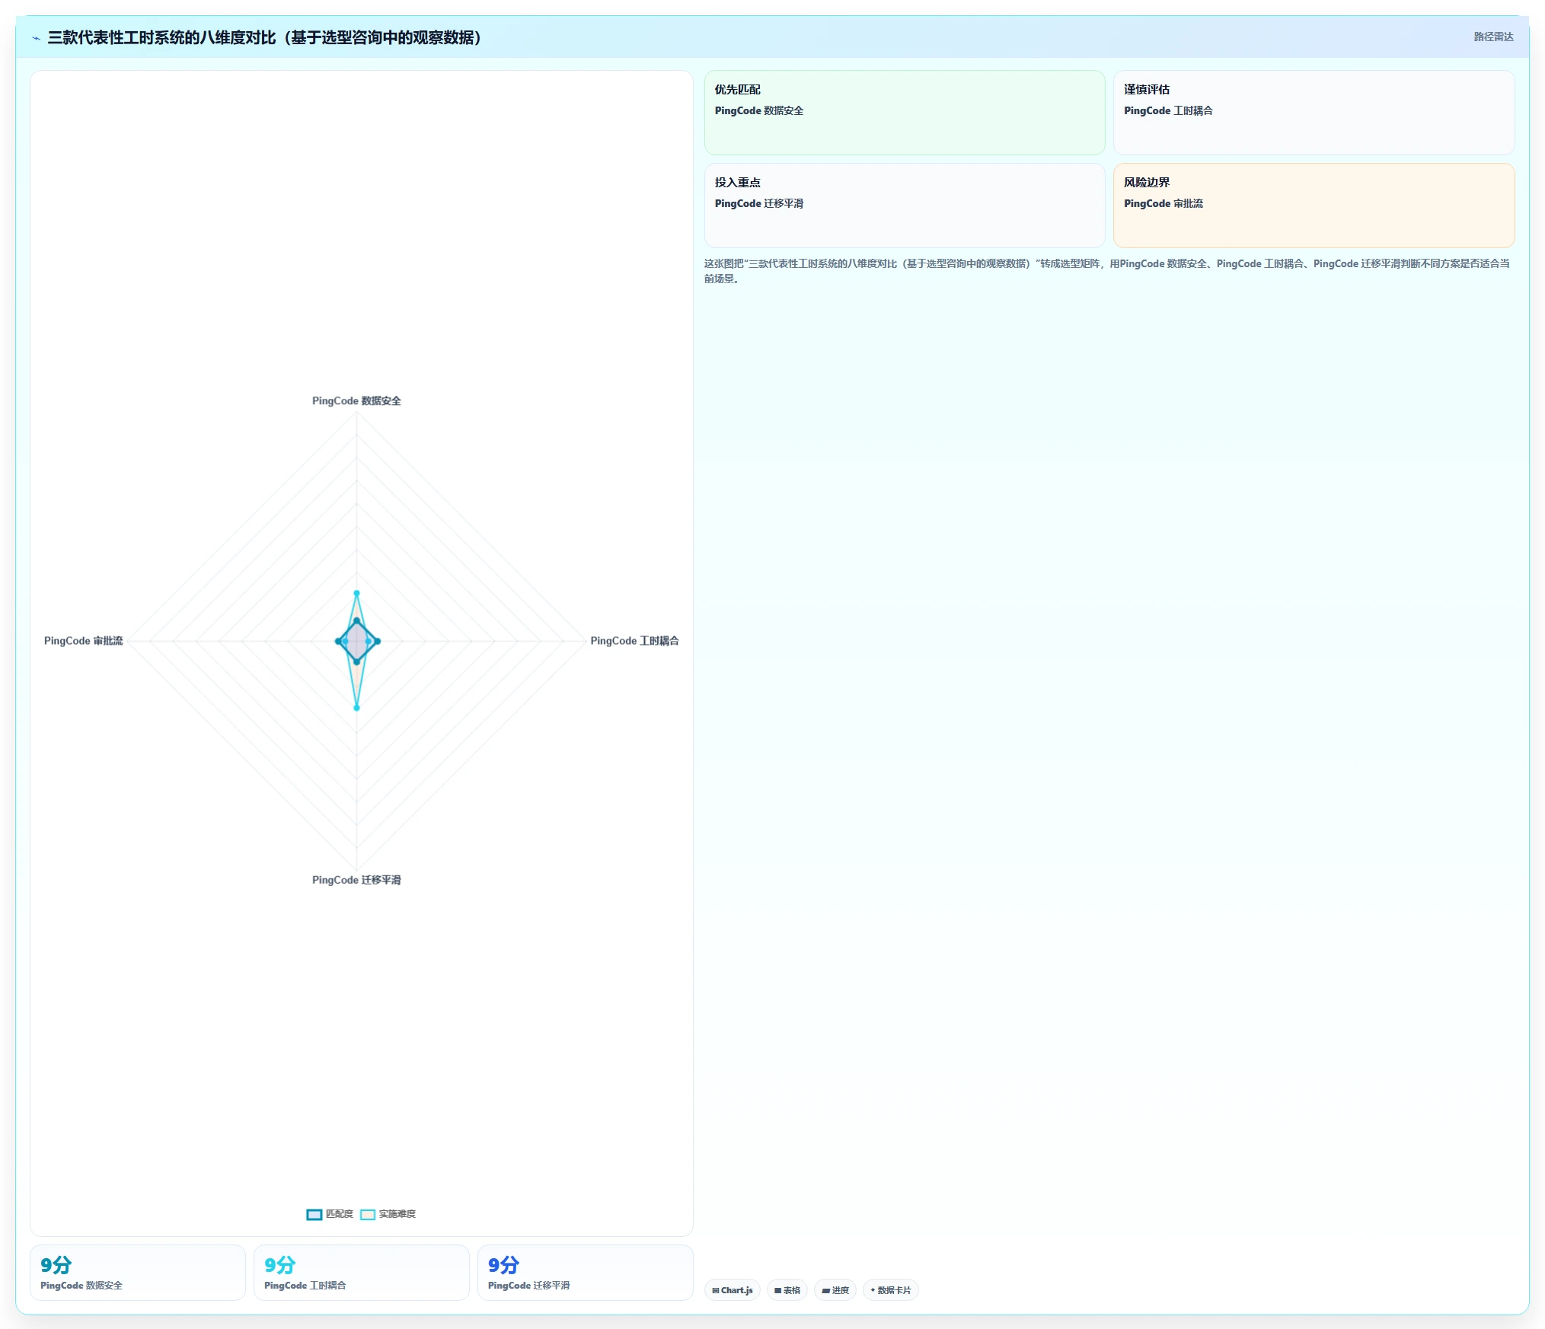The height and width of the screenshot is (1329, 1545).
Task: Click the top 实施难度 data point on the radar
Action: pos(356,593)
